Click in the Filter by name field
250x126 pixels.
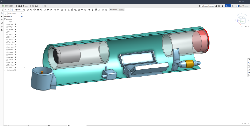pos(13,14)
